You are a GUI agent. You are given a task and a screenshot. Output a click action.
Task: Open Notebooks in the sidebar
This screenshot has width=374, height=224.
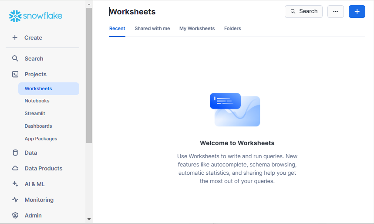(x=37, y=101)
